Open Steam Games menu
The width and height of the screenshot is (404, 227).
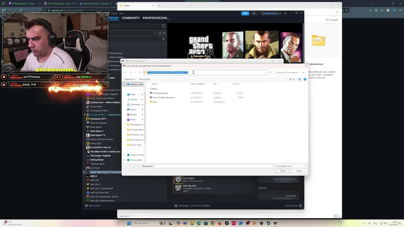(114, 13)
